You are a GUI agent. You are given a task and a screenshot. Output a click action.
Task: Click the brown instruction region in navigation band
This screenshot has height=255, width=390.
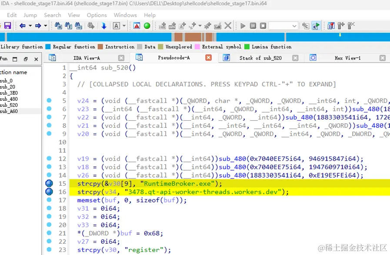point(193,37)
